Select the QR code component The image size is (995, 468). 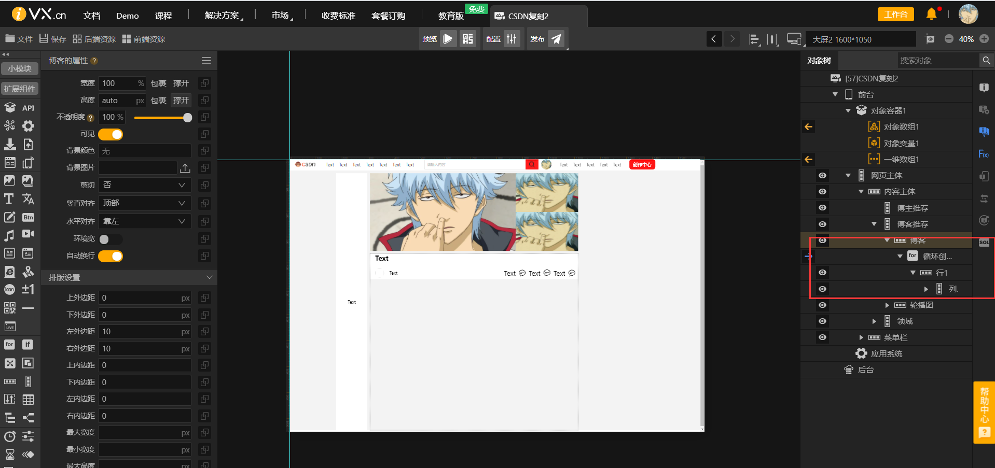point(9,308)
